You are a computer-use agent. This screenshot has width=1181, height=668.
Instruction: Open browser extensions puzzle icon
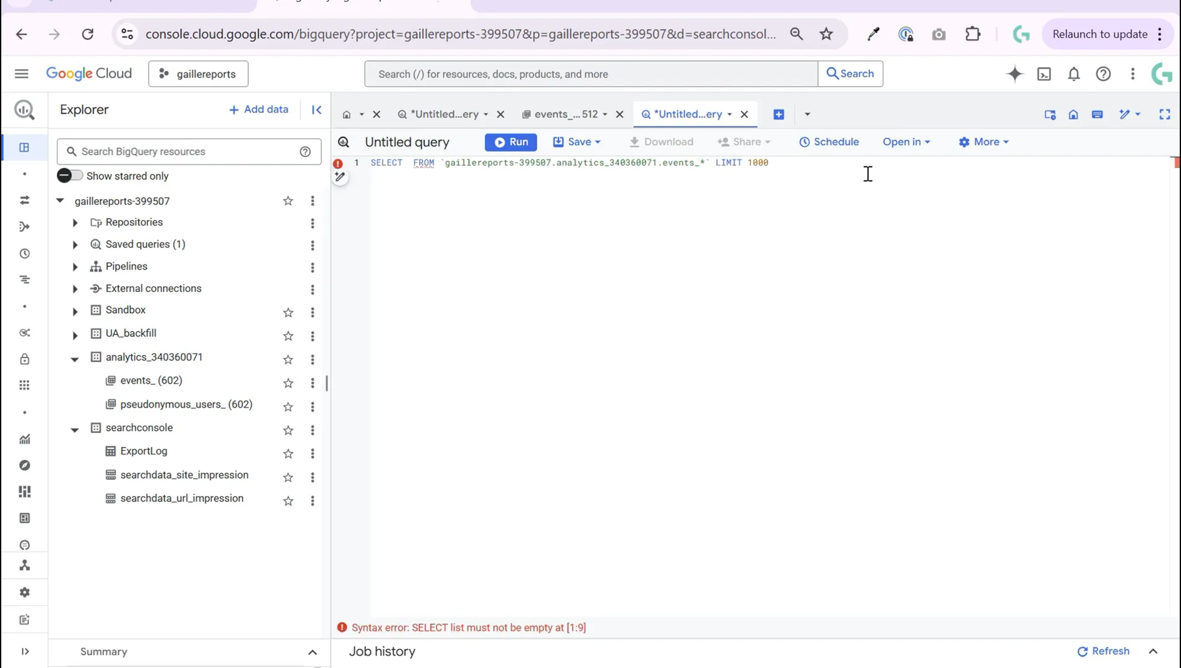click(x=973, y=34)
